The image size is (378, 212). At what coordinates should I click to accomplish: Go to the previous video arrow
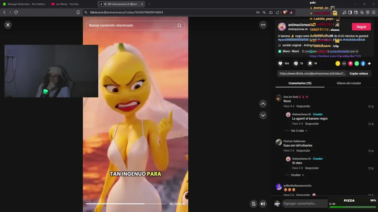[263, 104]
